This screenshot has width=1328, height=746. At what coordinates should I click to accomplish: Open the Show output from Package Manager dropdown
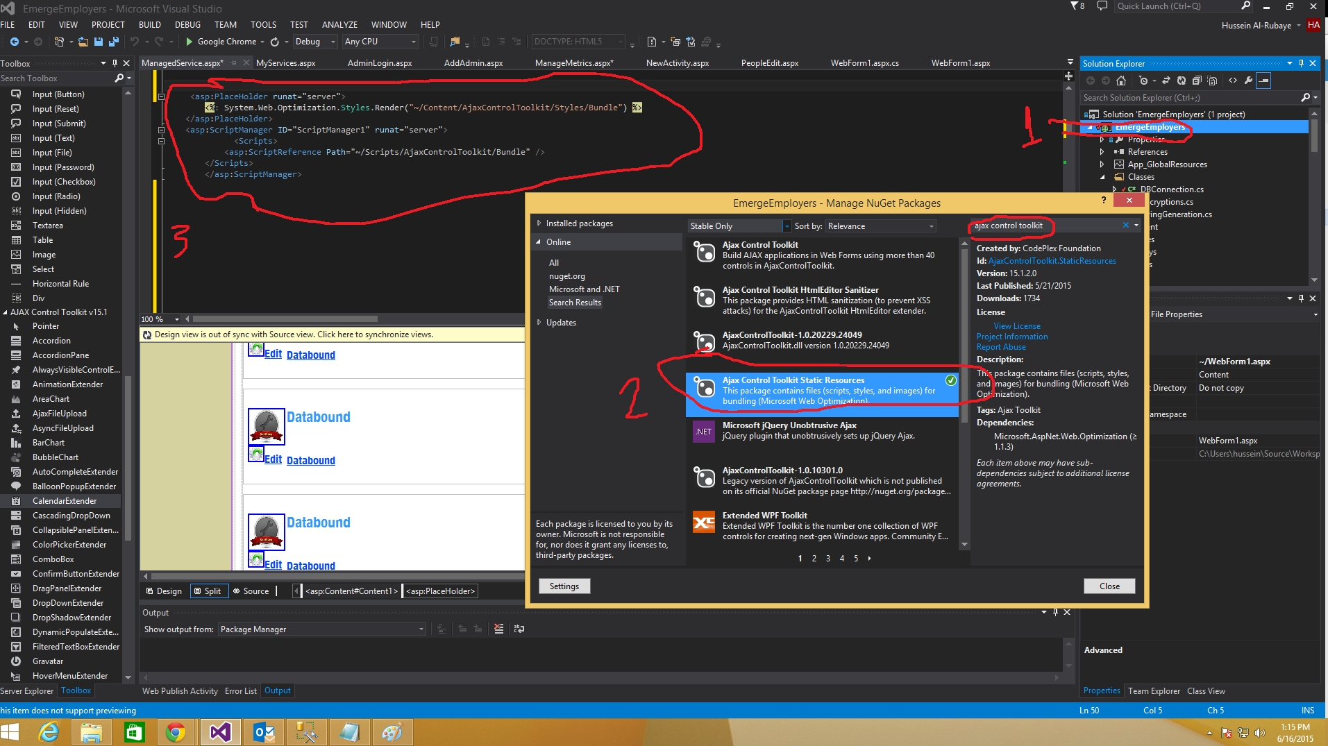tap(322, 629)
